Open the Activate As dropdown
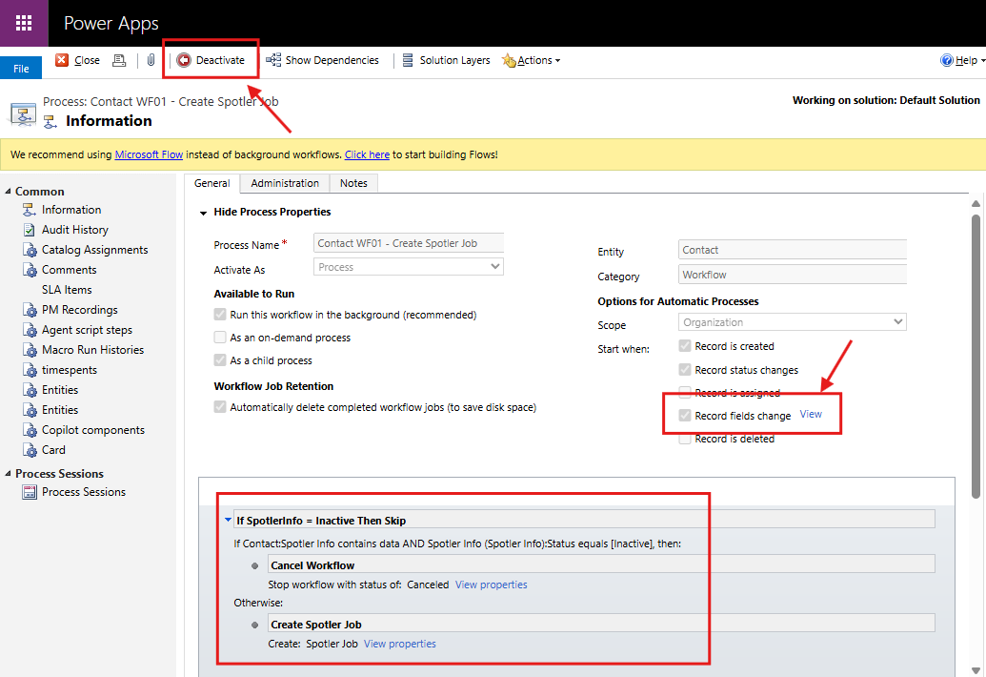The image size is (986, 677). pyautogui.click(x=409, y=267)
